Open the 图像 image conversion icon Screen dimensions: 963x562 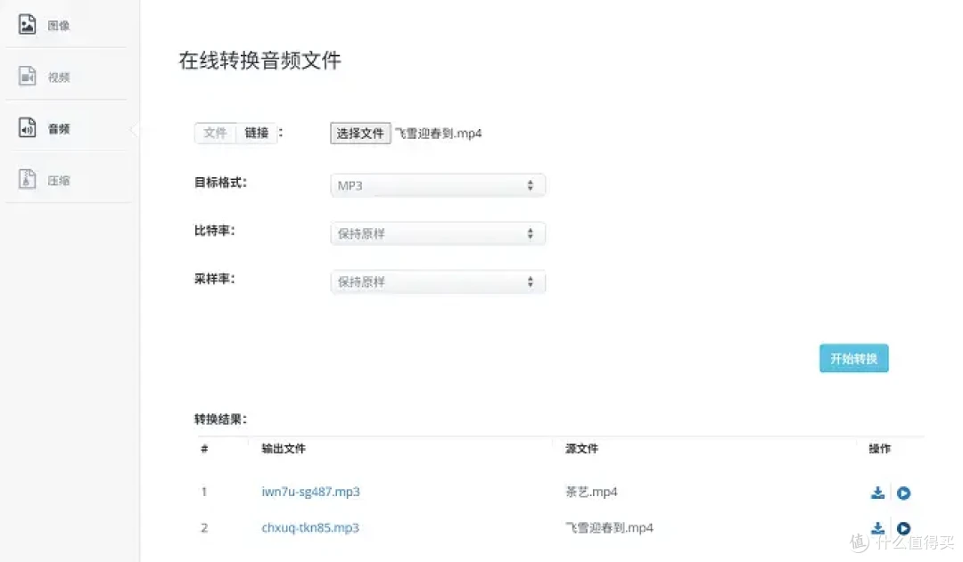(x=27, y=25)
